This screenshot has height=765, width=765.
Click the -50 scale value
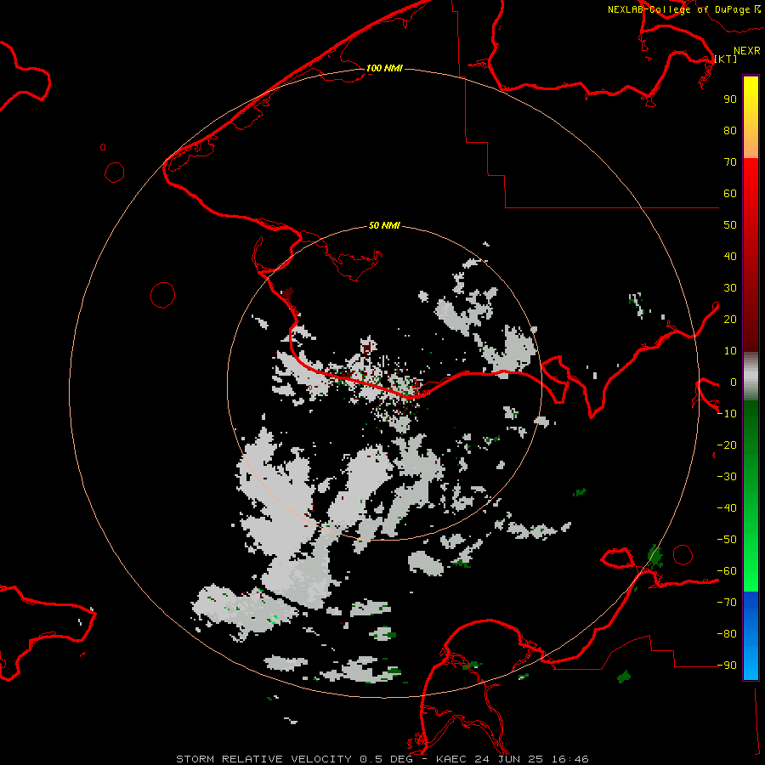tap(727, 540)
